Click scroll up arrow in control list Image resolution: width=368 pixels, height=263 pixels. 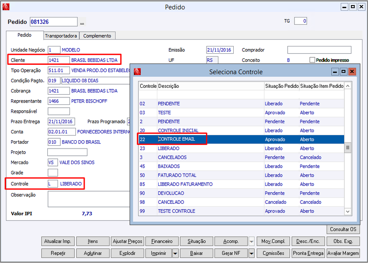click(348, 86)
